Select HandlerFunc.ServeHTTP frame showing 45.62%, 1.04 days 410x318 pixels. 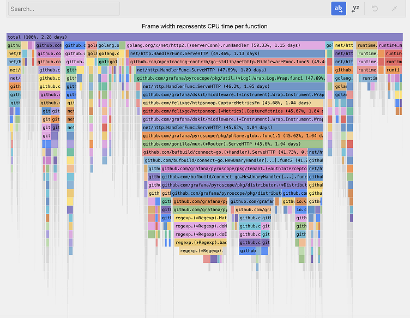click(x=232, y=128)
